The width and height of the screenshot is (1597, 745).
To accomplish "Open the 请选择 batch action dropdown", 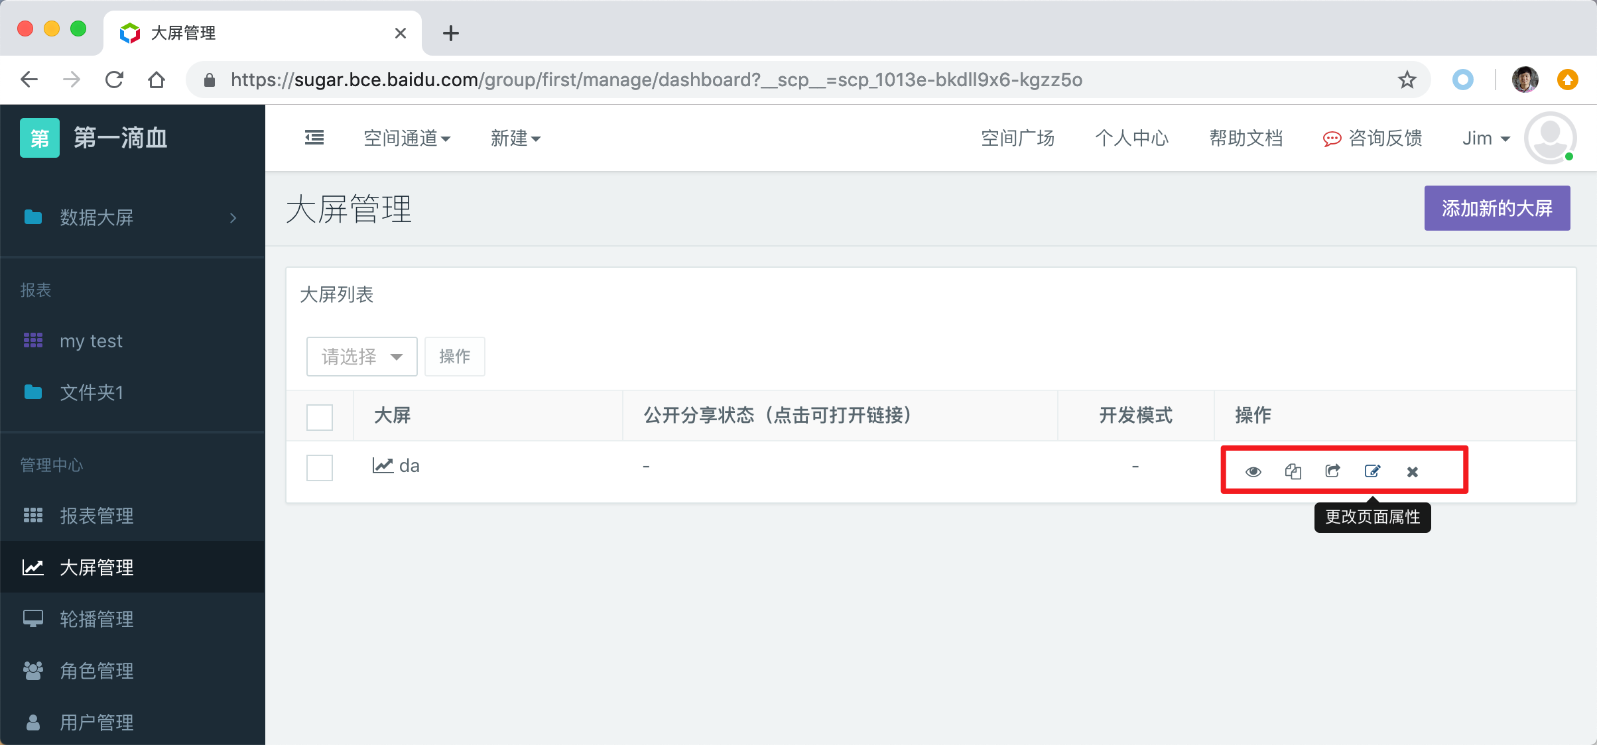I will [x=361, y=357].
